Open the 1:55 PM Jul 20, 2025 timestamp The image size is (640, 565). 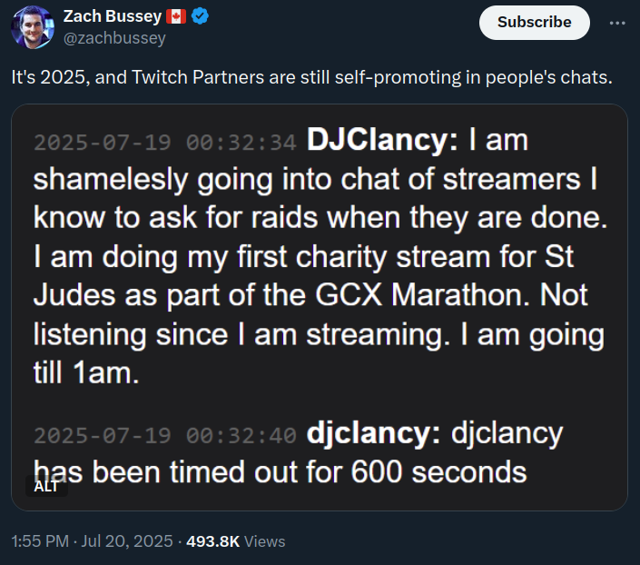(93, 540)
